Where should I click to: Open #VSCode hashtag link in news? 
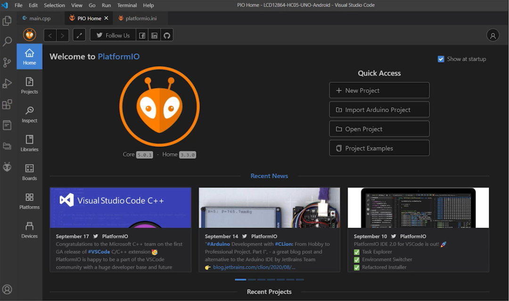pyautogui.click(x=99, y=252)
